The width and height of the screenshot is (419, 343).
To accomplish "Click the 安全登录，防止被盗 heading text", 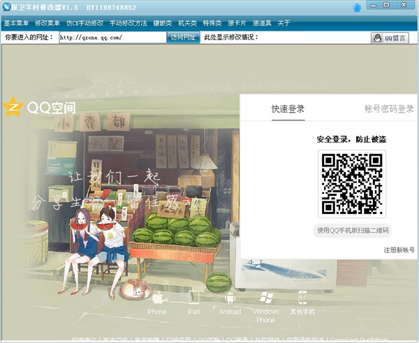I will [351, 139].
